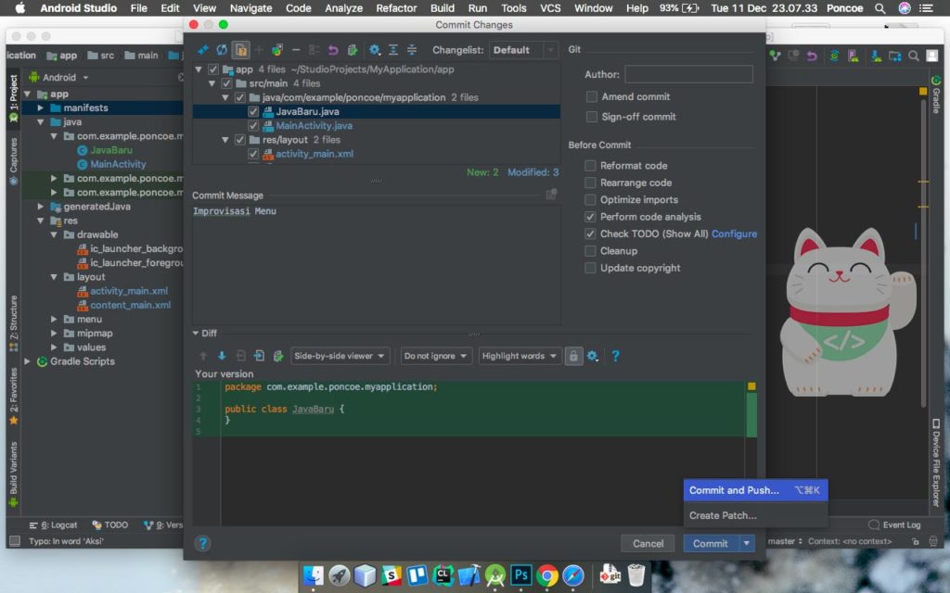The image size is (950, 593).
Task: Click Collapse All icon in commit toolbar
Action: pyautogui.click(x=412, y=50)
